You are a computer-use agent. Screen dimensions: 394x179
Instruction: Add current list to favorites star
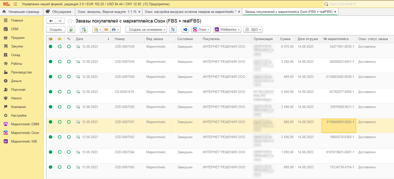[x=70, y=21]
